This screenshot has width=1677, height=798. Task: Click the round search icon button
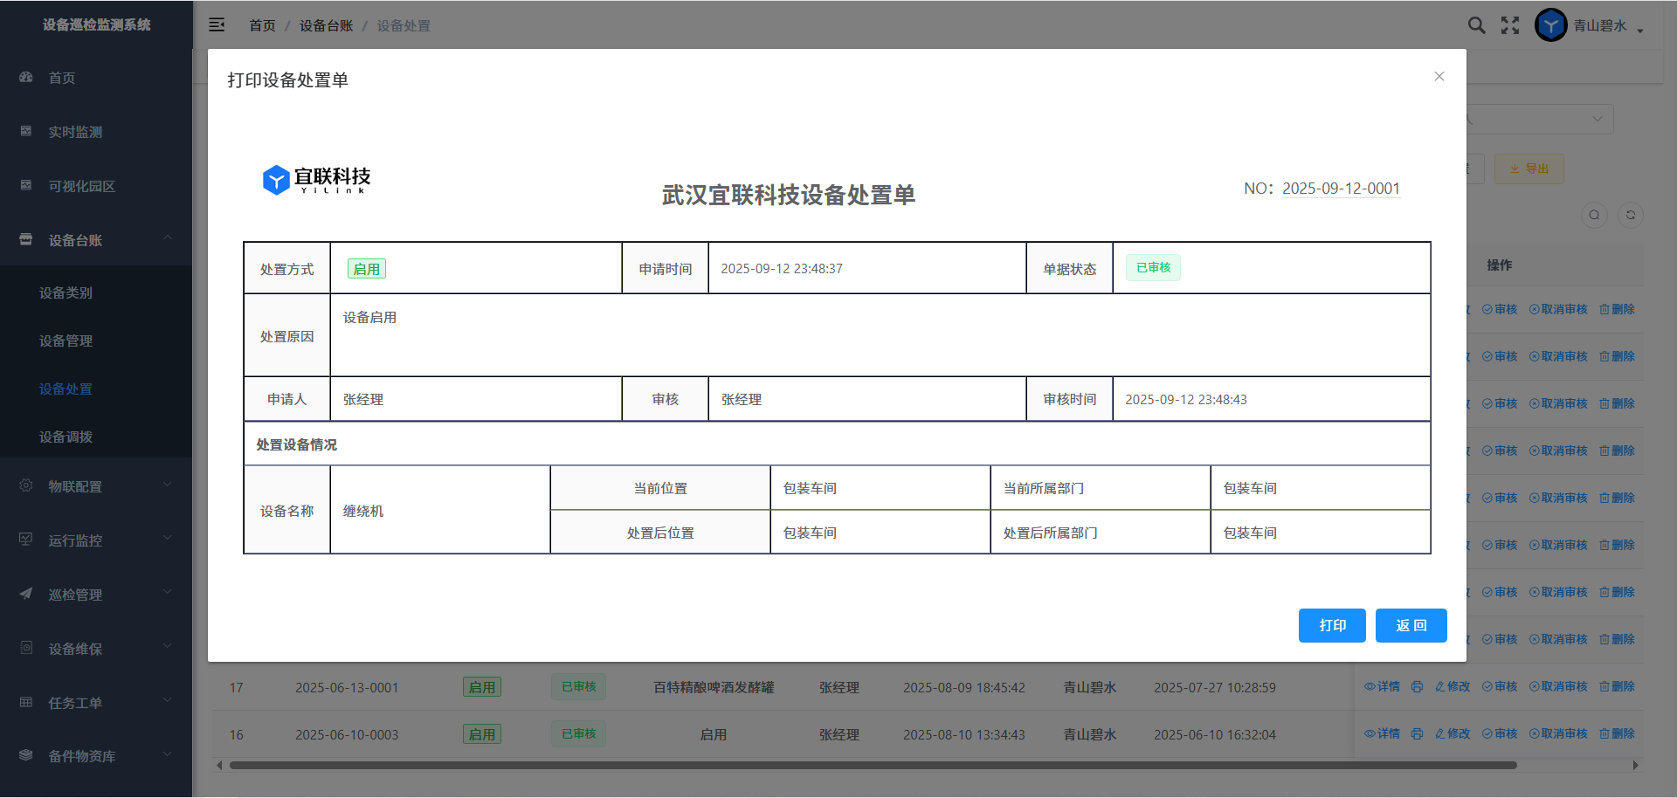pyautogui.click(x=1594, y=216)
